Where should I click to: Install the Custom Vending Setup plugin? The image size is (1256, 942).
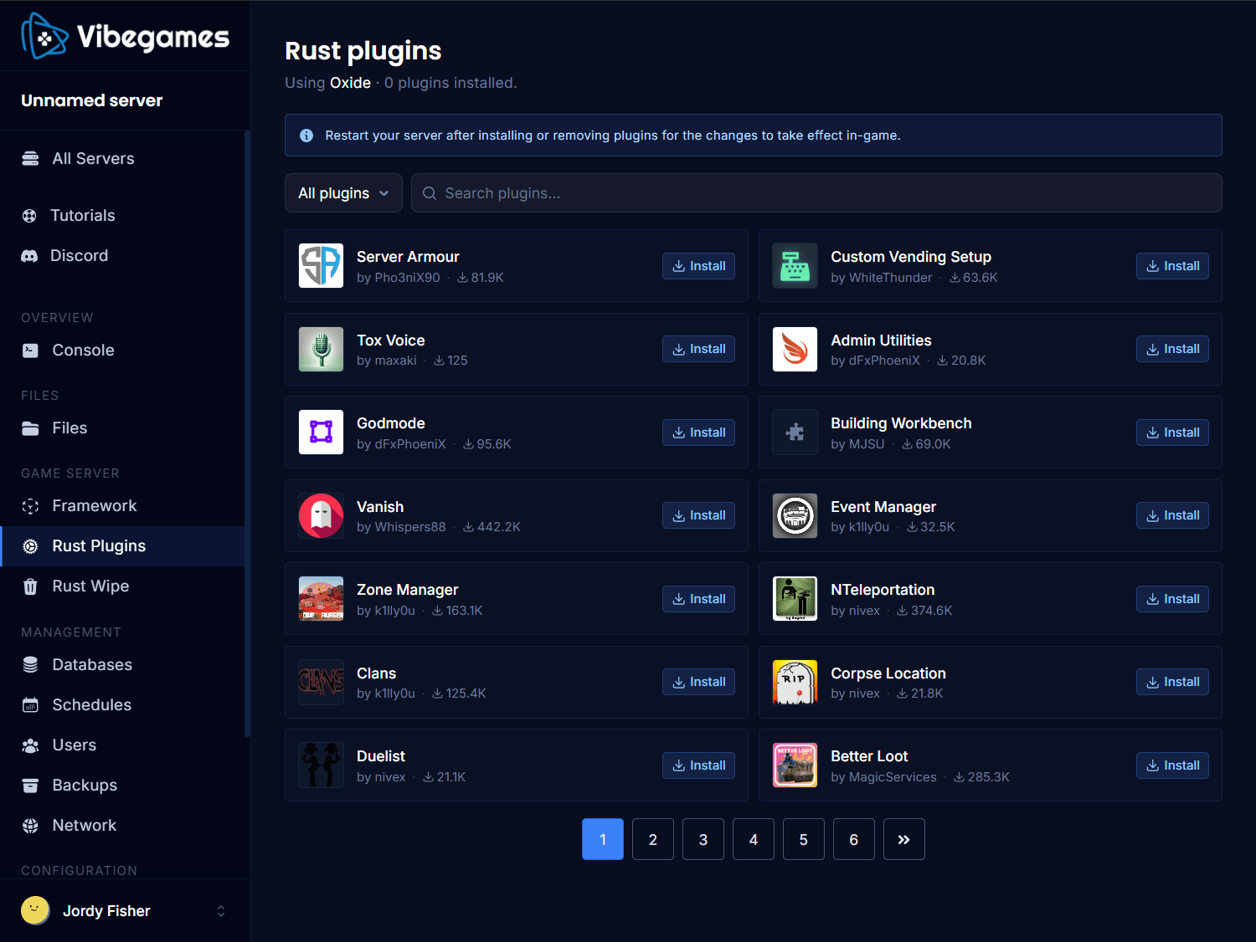[x=1172, y=266]
